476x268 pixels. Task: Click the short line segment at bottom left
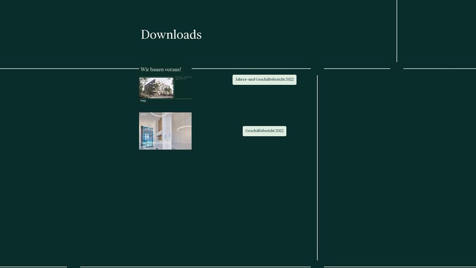click(33, 267)
